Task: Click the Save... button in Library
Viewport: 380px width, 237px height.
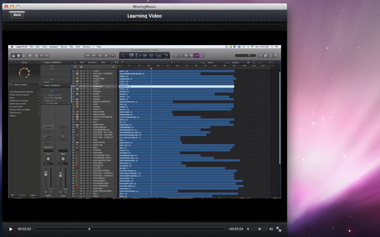Action: [33, 195]
